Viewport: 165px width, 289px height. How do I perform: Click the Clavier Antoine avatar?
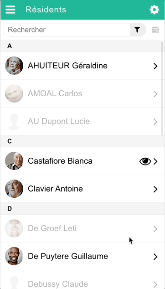[14, 189]
